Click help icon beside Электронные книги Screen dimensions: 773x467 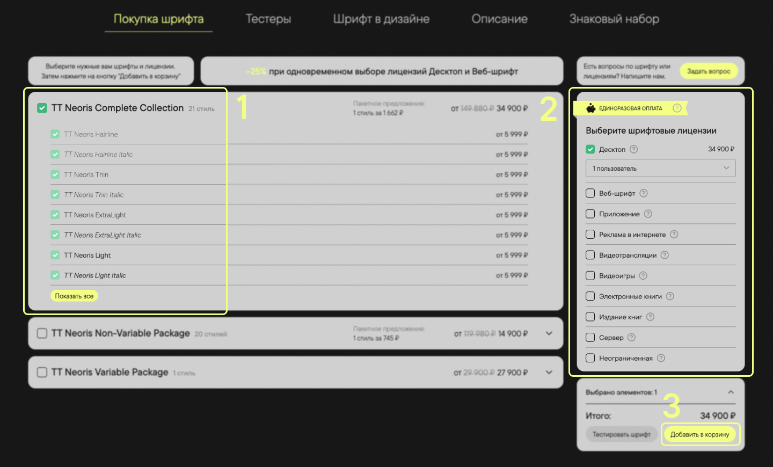[670, 296]
